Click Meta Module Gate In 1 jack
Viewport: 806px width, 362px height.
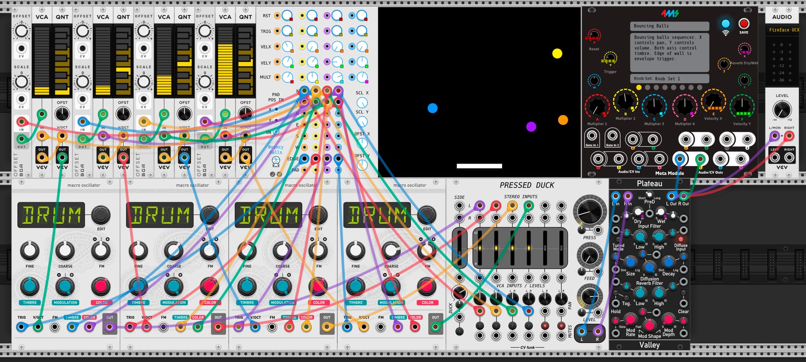pyautogui.click(x=592, y=136)
